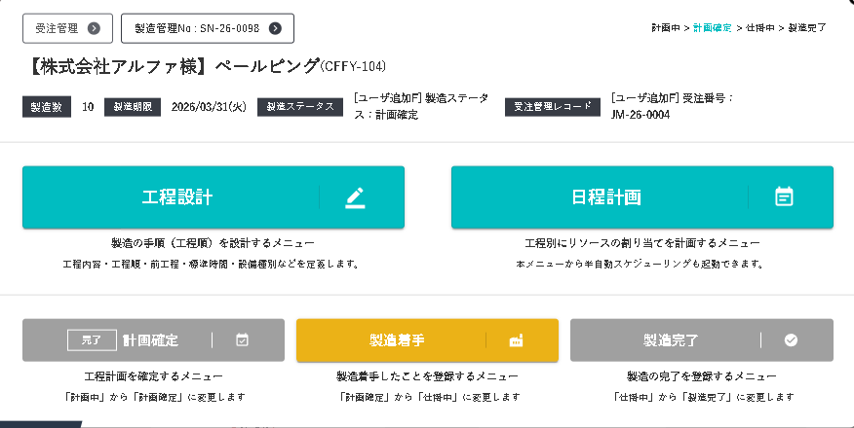The image size is (854, 428).
Task: Click the 完了 badge on 計画確定
Action: click(x=91, y=340)
